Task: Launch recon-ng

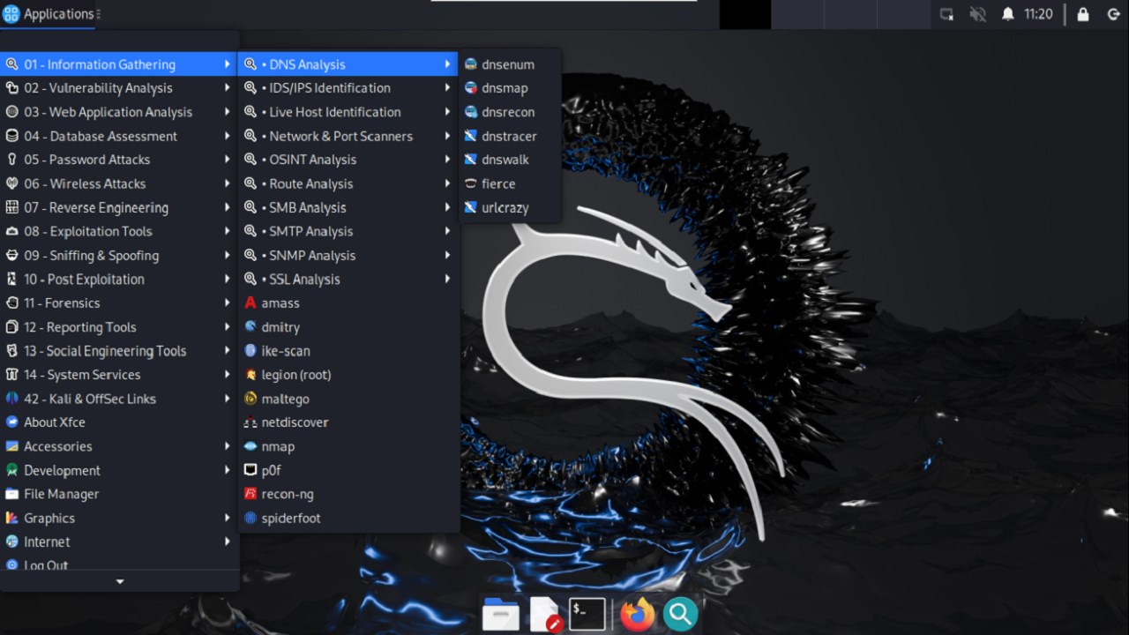Action: pyautogui.click(x=349, y=494)
